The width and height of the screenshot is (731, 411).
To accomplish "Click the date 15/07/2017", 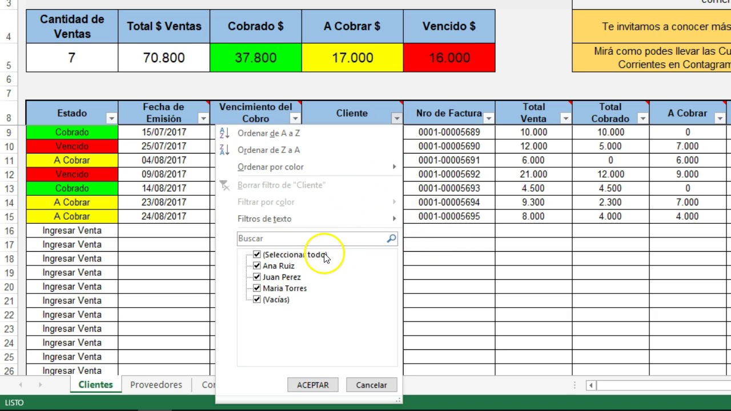I will tap(164, 132).
